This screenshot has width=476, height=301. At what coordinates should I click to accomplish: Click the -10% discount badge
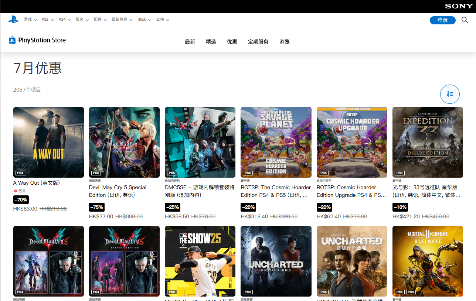(400, 207)
